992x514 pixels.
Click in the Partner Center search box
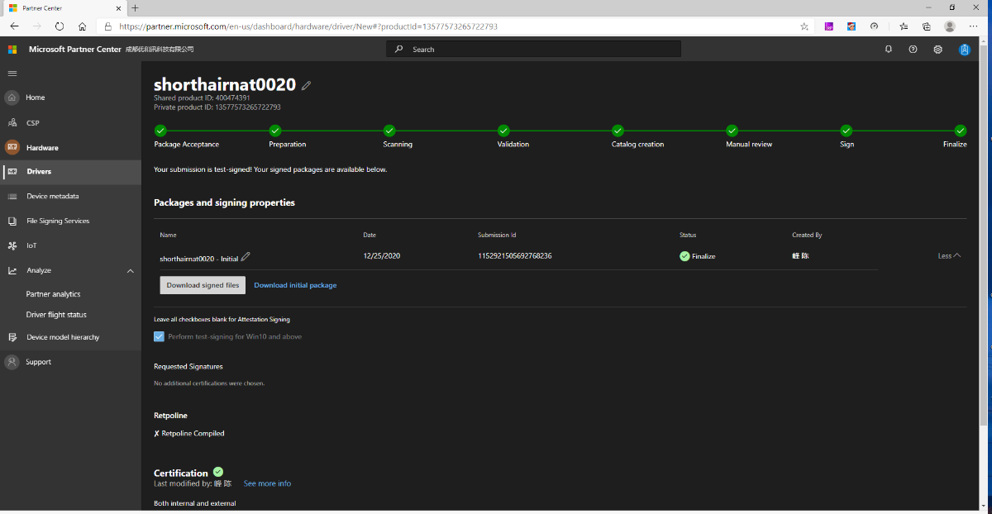(x=533, y=50)
